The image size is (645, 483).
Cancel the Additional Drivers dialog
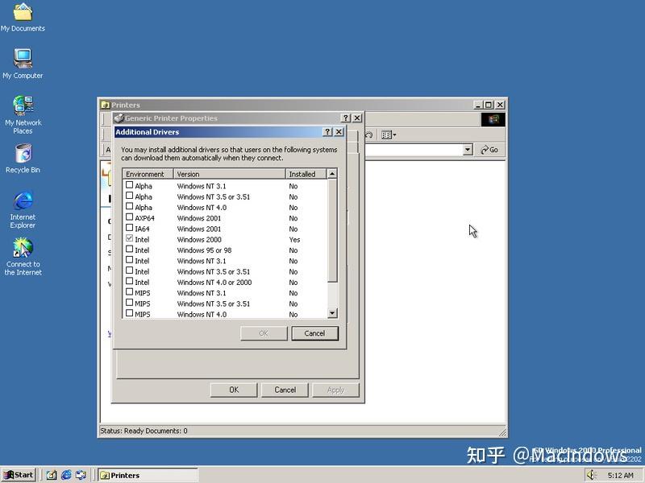click(314, 333)
